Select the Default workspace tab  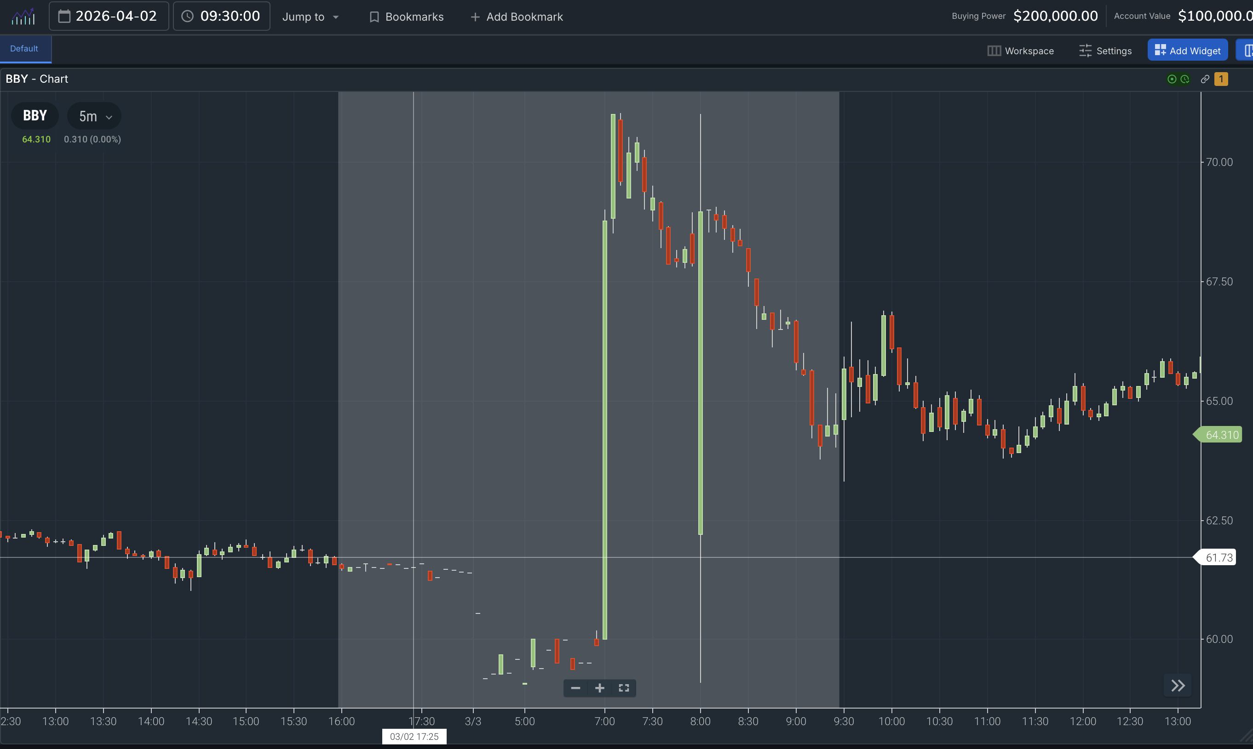pyautogui.click(x=24, y=49)
